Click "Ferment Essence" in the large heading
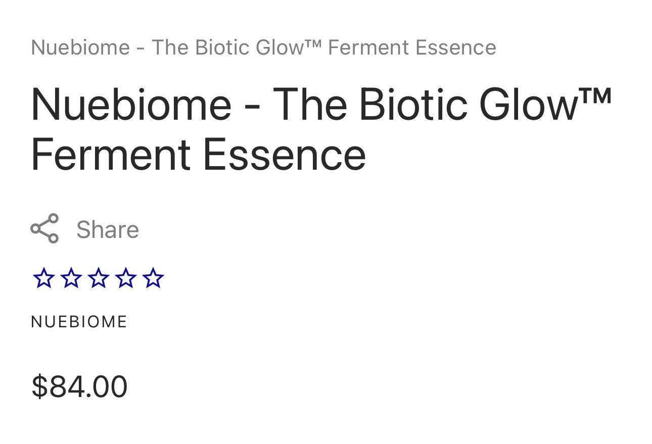Viewport: 652px width, 444px height. (198, 155)
